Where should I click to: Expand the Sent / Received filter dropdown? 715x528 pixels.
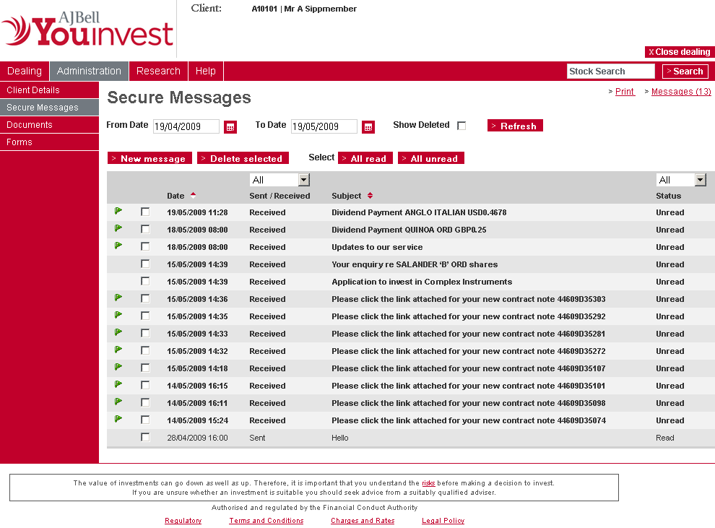(x=303, y=180)
